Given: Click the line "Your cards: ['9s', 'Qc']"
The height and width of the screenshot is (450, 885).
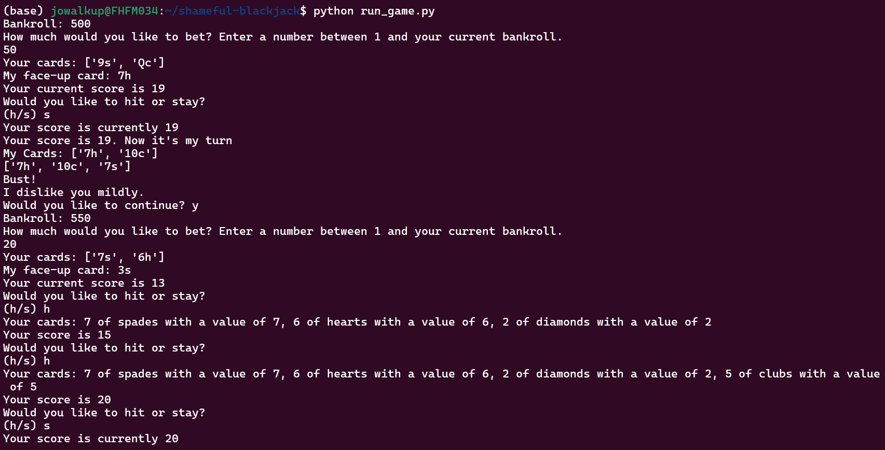Looking at the screenshot, I should (x=84, y=63).
